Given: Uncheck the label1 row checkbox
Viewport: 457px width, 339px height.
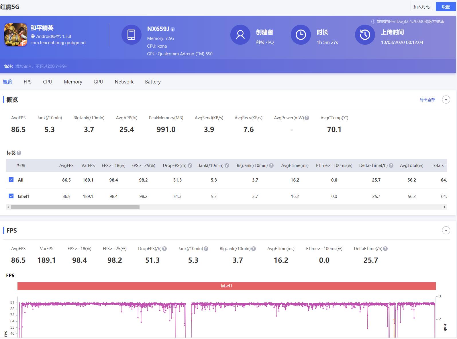Looking at the screenshot, I should (11, 196).
